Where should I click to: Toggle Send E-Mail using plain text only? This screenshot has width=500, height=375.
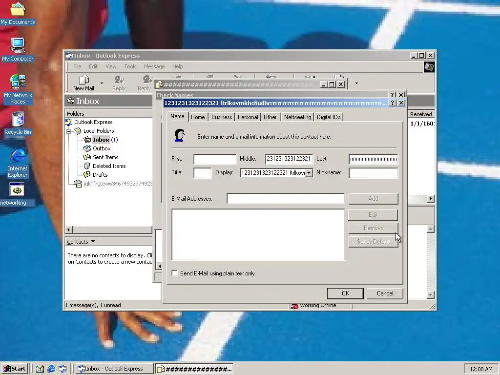coord(174,273)
